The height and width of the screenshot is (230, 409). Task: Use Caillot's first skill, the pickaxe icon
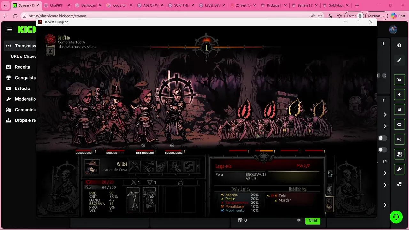pos(135,166)
